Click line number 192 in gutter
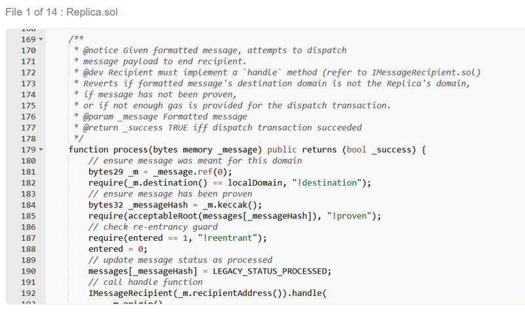Screen dimensions: 525x315 coord(28,293)
